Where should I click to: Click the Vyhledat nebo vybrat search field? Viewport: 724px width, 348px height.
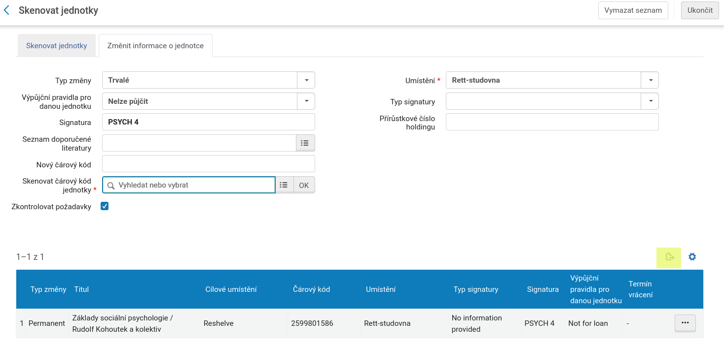point(192,185)
